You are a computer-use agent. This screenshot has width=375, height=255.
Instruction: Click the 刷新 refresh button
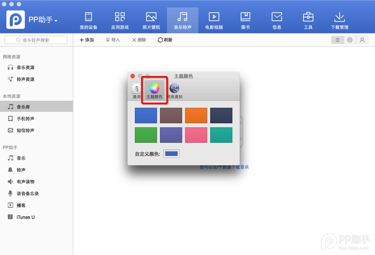(x=165, y=40)
